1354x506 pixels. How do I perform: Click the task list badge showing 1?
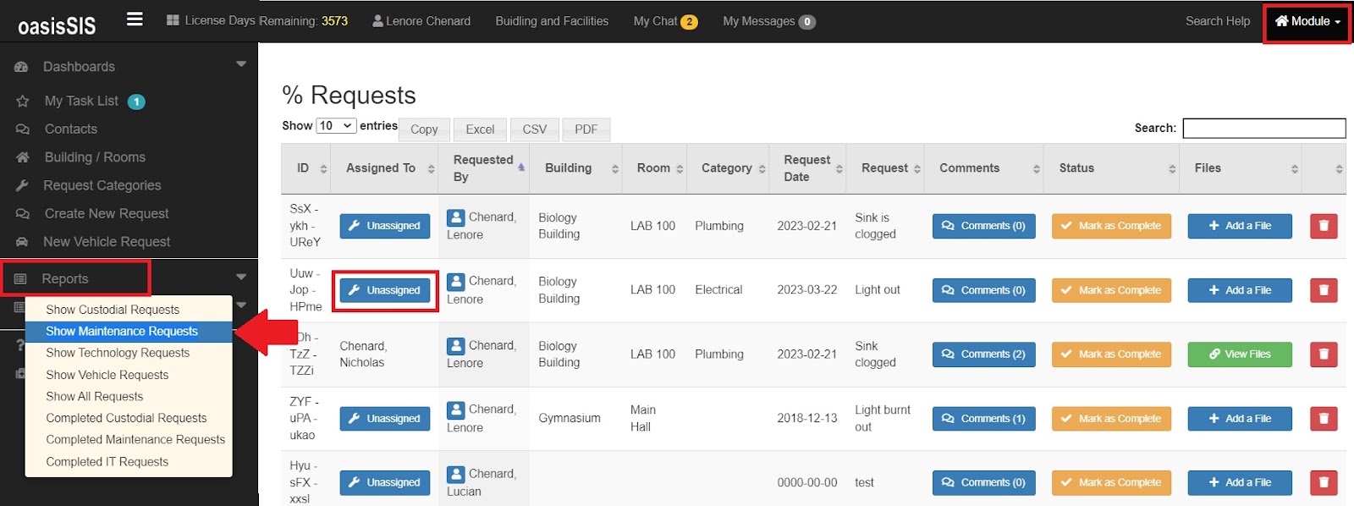pos(136,102)
